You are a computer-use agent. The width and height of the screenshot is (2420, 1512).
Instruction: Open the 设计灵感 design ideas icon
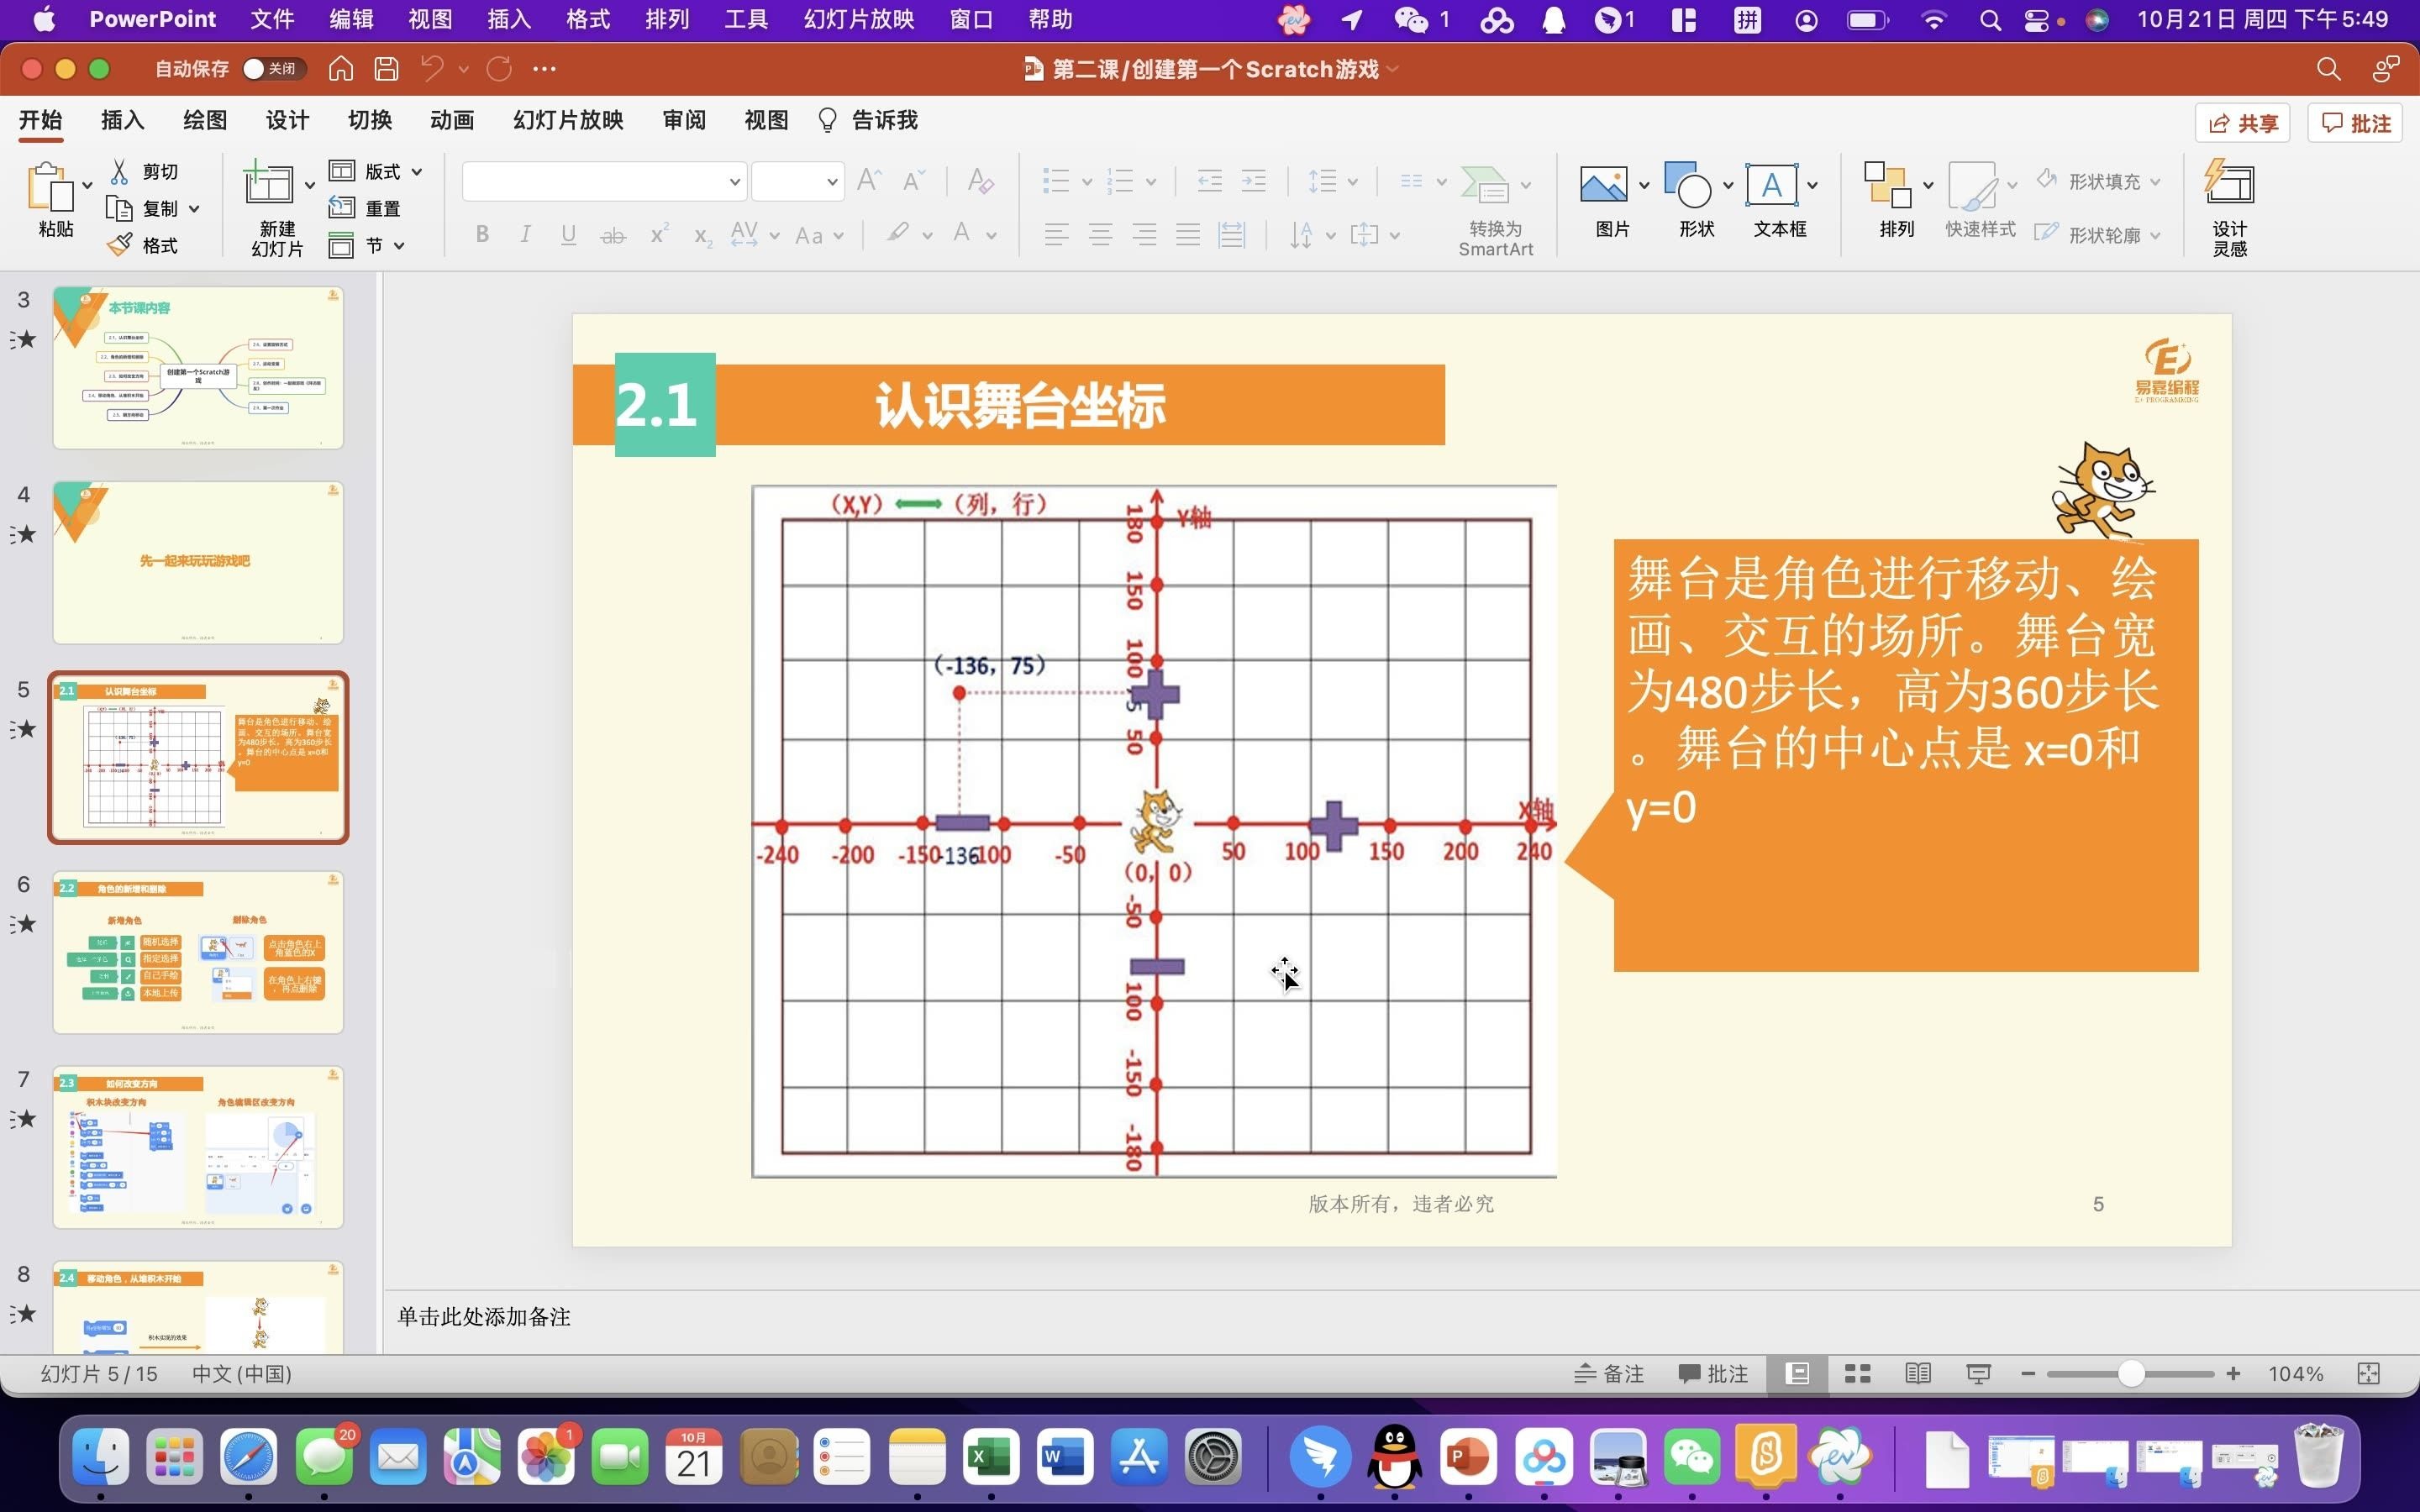(x=2229, y=186)
